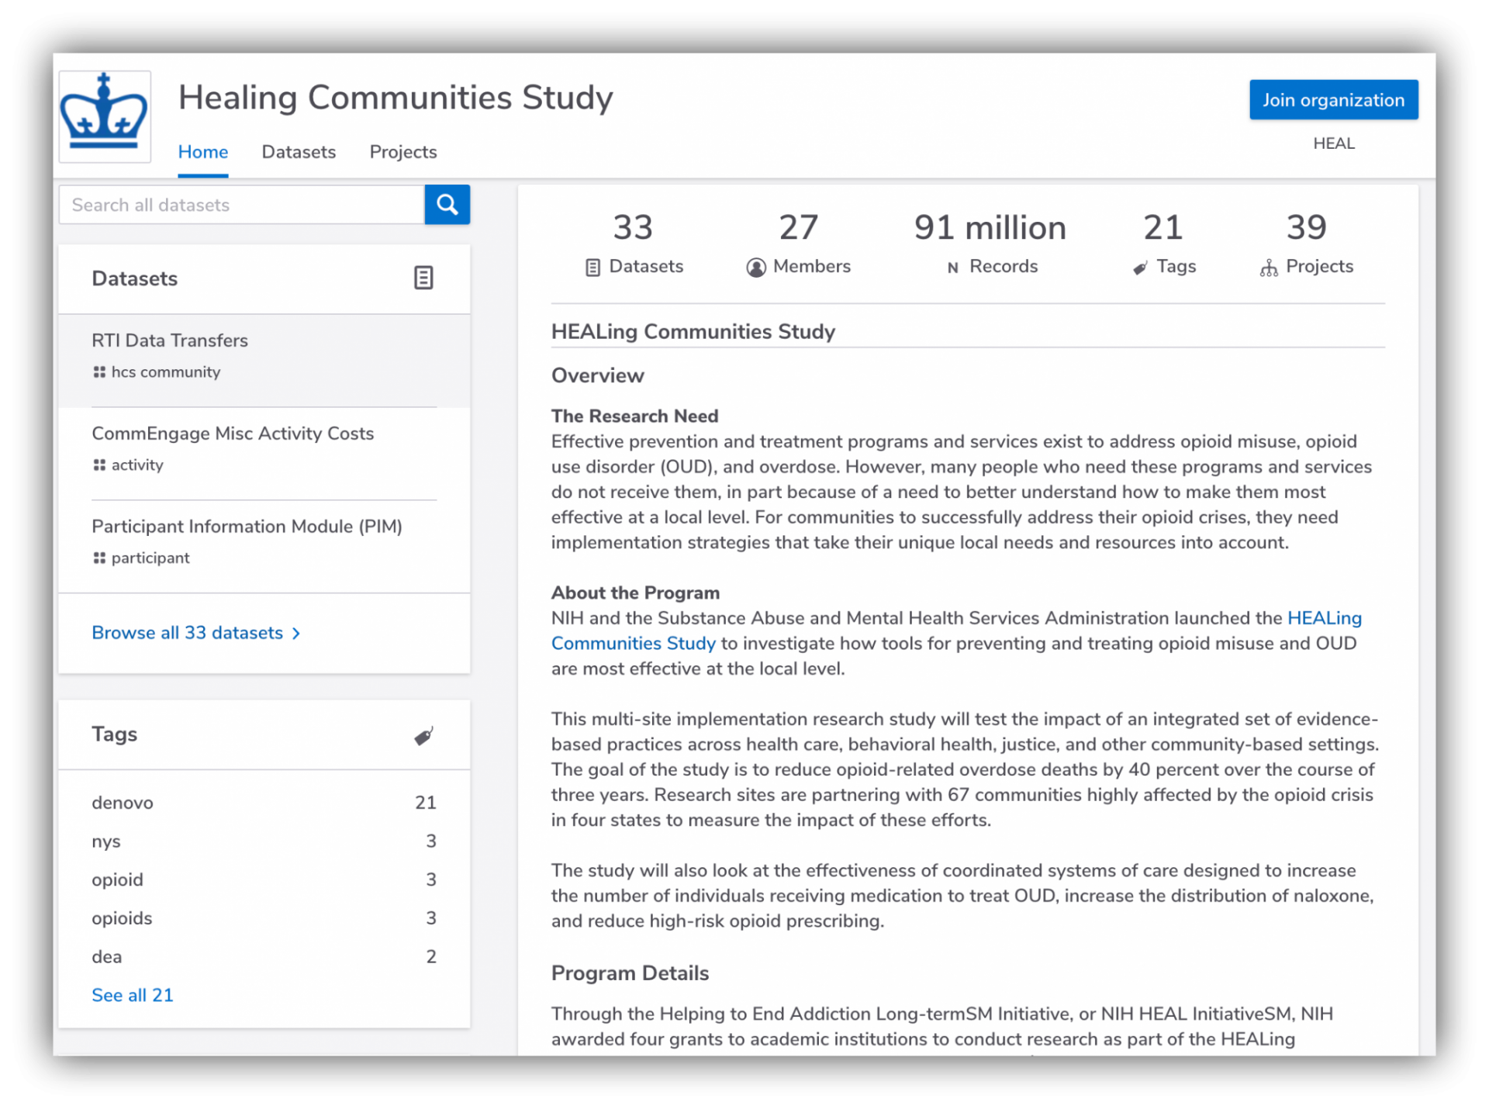Click the Datasets stat document icon
The height and width of the screenshot is (1109, 1489).
[592, 268]
